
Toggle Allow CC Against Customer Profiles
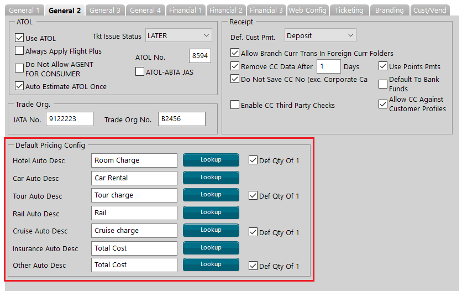(x=383, y=104)
